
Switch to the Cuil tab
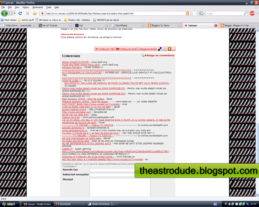92,26
